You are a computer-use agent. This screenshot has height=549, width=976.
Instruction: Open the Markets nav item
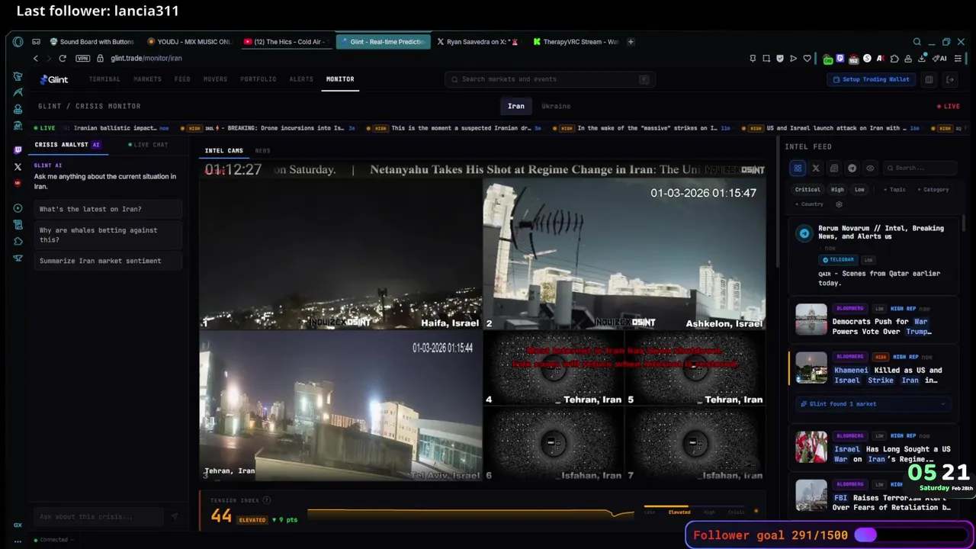(x=147, y=79)
